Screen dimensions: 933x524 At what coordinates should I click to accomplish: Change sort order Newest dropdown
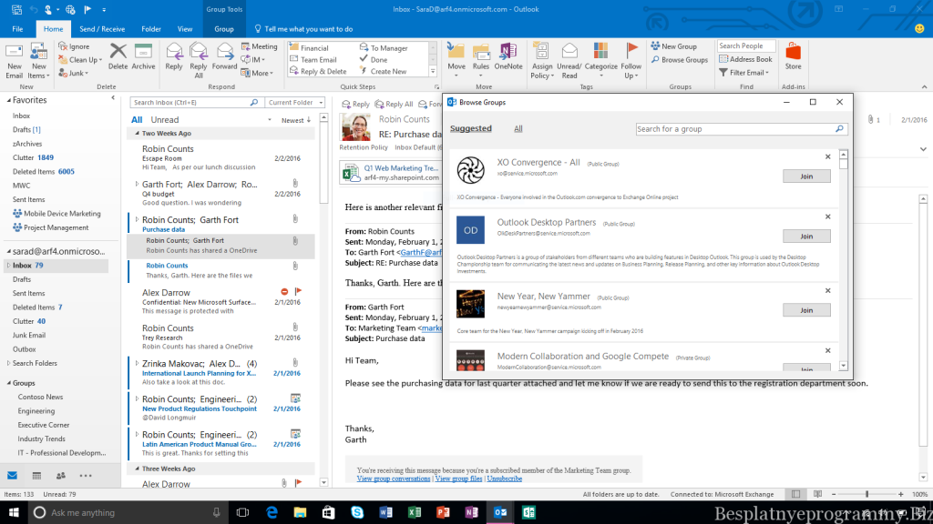tap(296, 120)
